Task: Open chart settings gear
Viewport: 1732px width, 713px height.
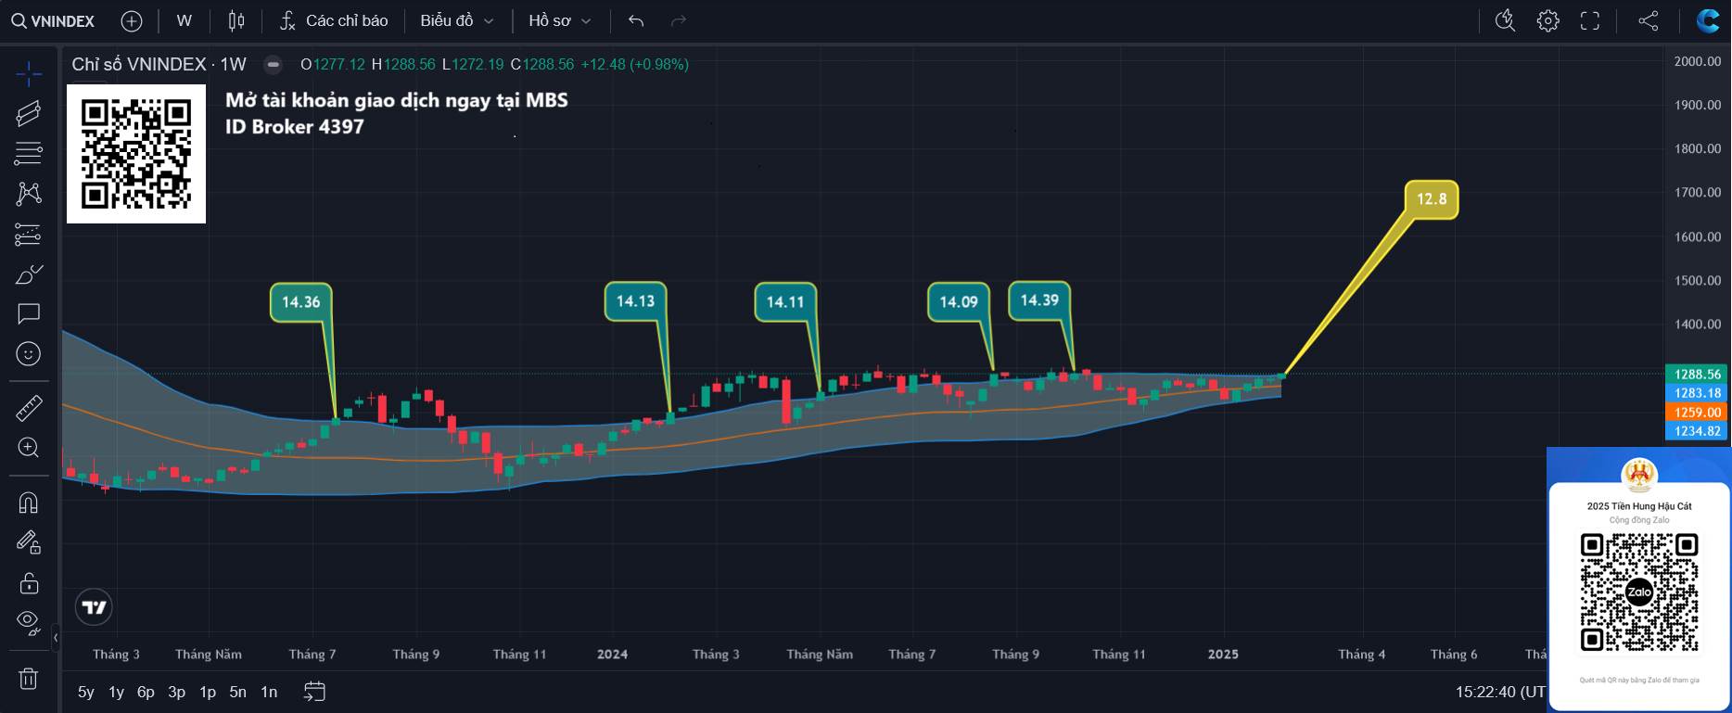Action: (x=1547, y=20)
